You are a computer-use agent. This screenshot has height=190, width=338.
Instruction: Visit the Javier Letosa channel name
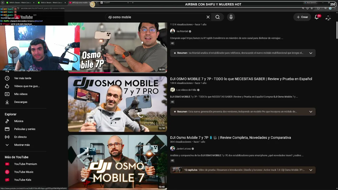point(184,149)
